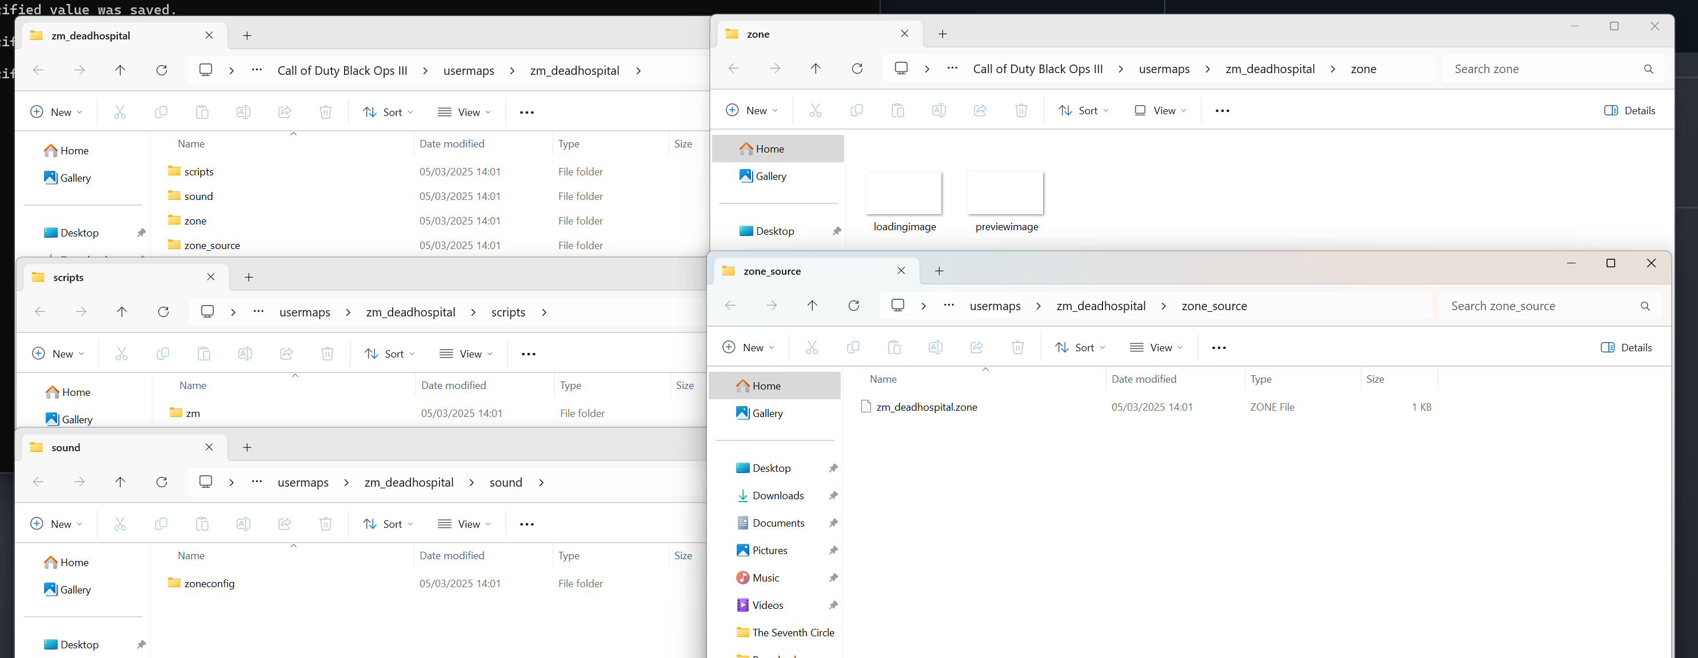Open Downloads in zone_source sidebar

pyautogui.click(x=778, y=495)
